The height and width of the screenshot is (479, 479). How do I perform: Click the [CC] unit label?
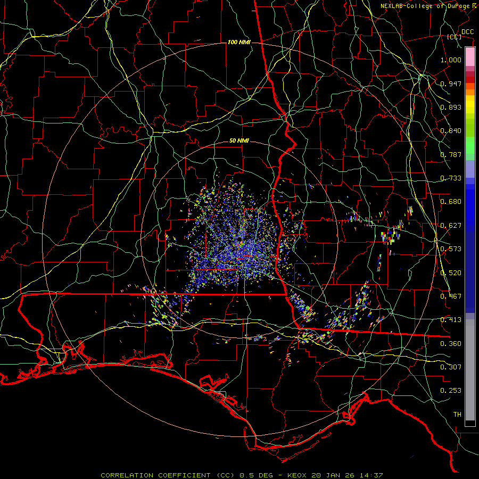[x=455, y=37]
